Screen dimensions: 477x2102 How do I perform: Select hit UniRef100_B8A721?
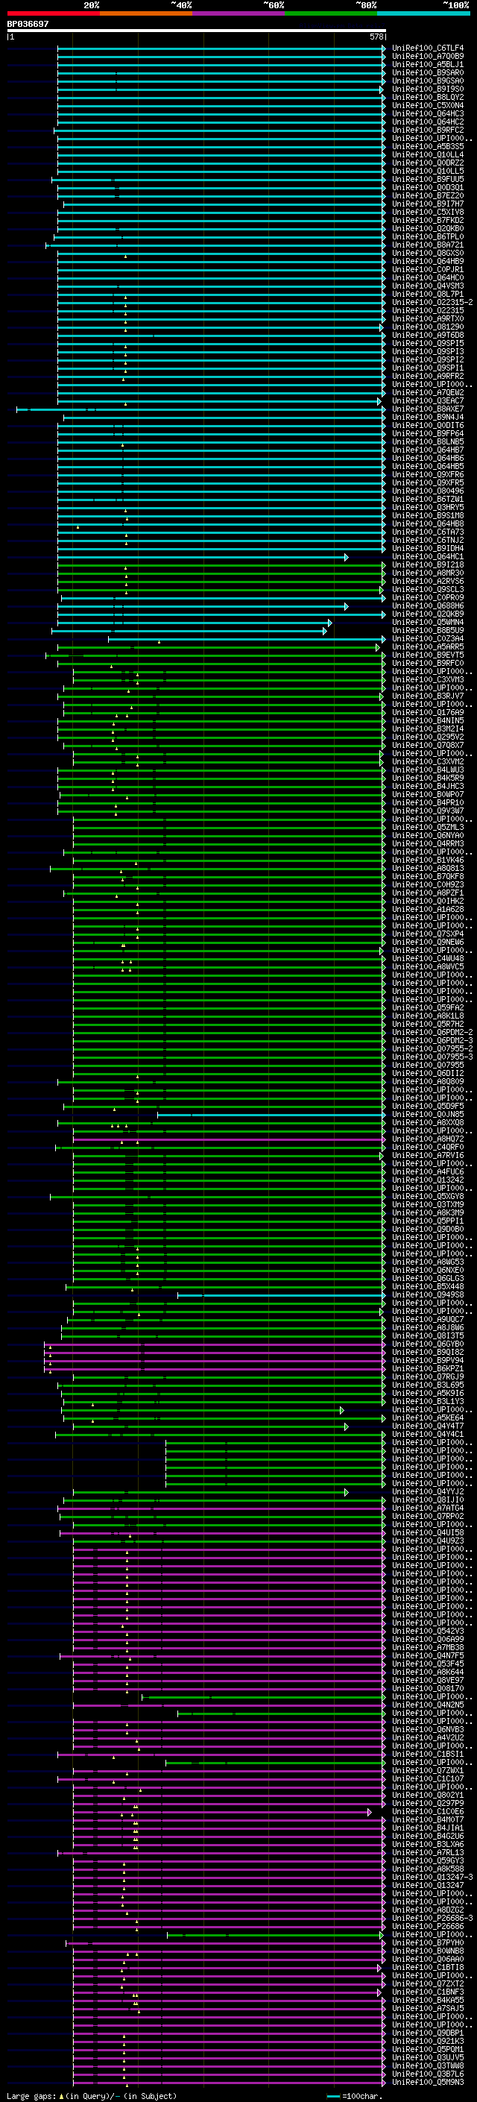[x=428, y=245]
